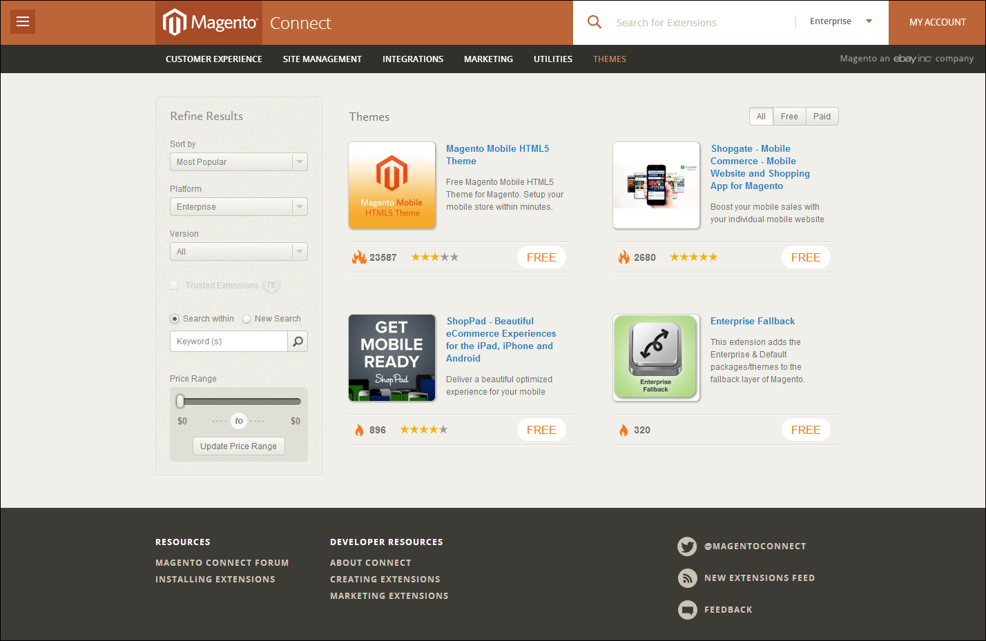The width and height of the screenshot is (986, 641).
Task: Click the eBay Inc logo in navigation bar
Action: point(913,59)
